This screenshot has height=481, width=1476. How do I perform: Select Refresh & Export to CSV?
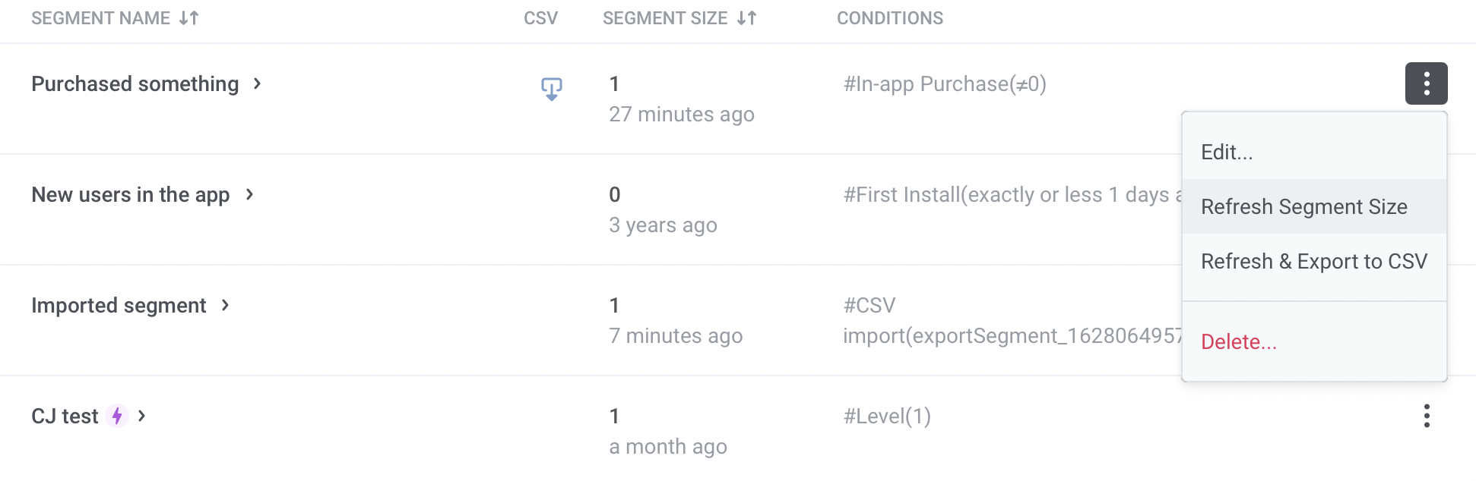point(1313,261)
